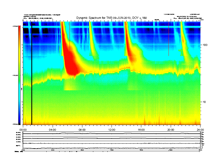The image size is (216, 167).
Task: Click the 08:00 time axis label
Action: point(82,130)
